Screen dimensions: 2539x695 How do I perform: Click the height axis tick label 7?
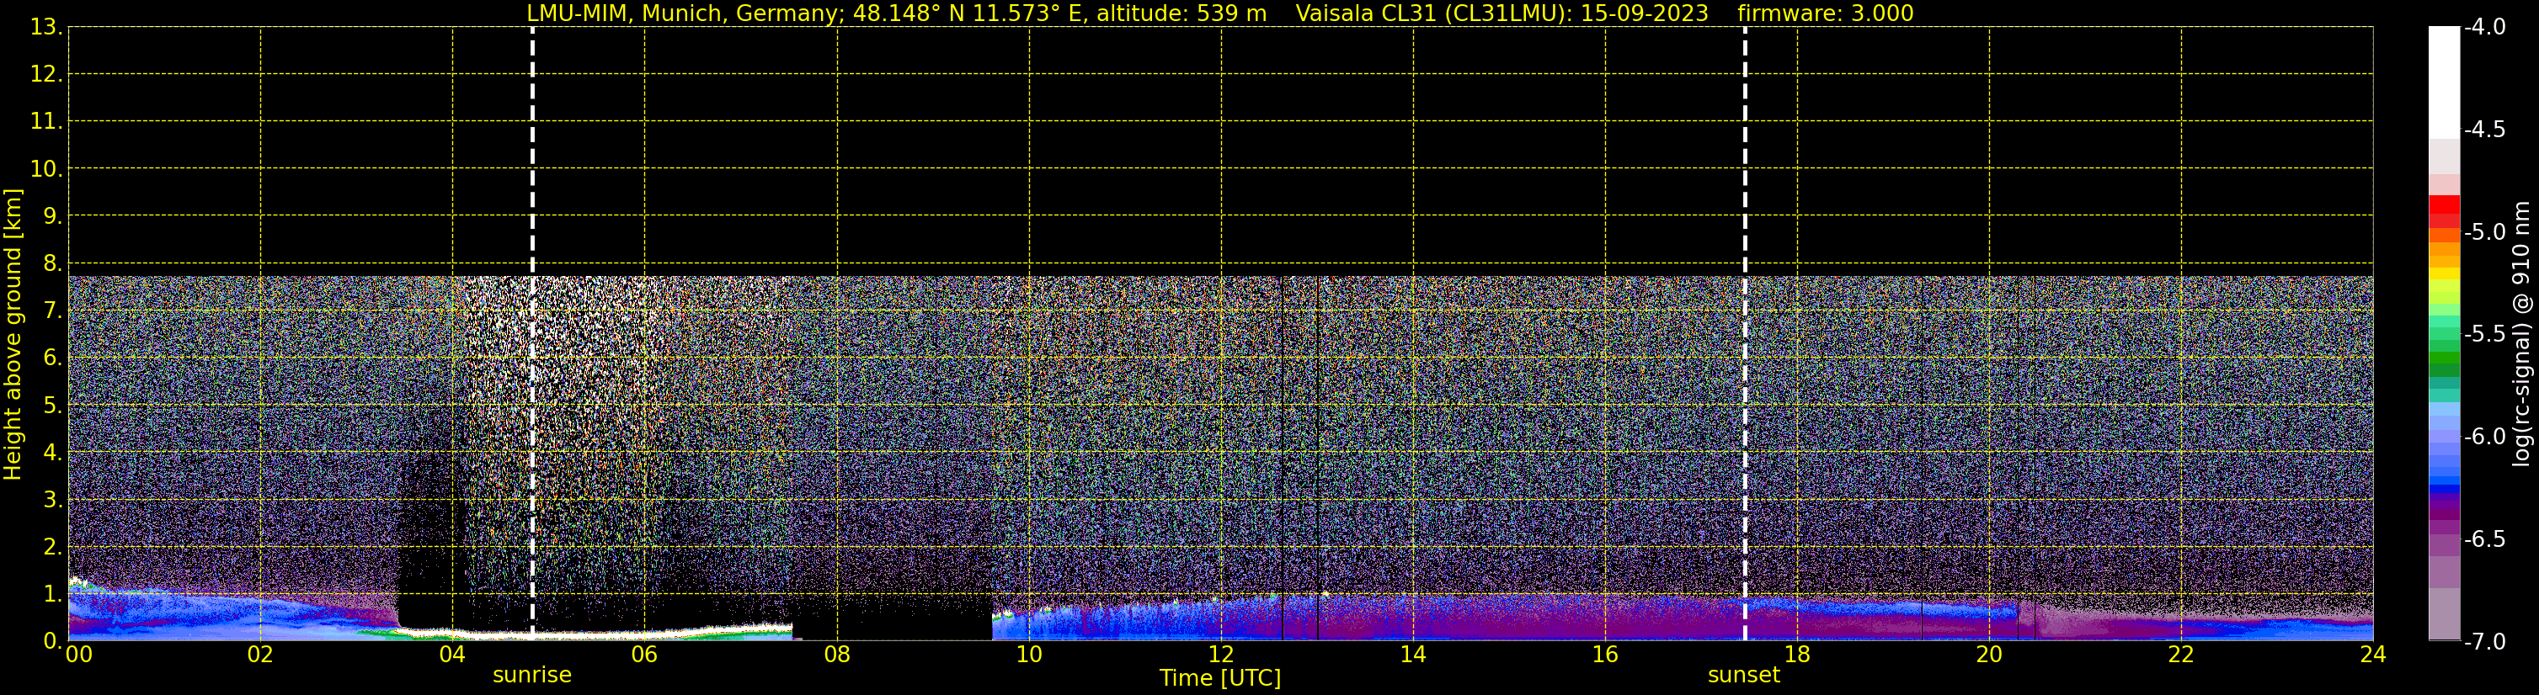pyautogui.click(x=51, y=311)
